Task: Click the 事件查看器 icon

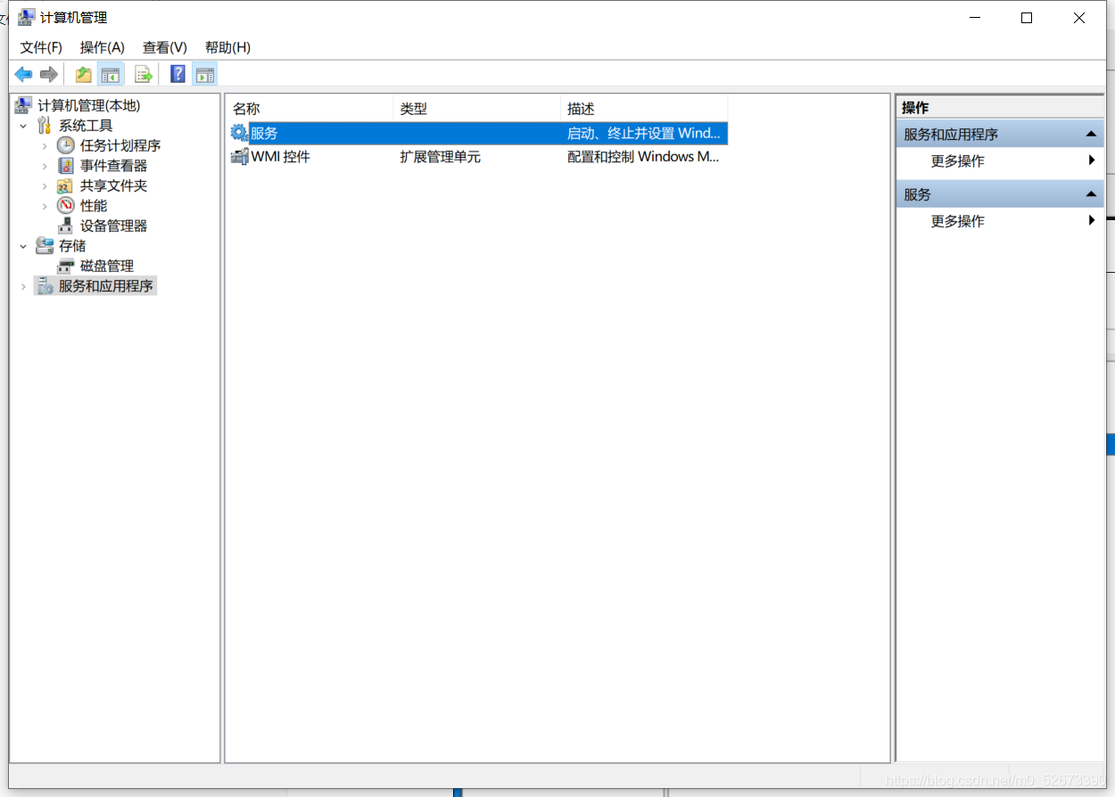Action: pos(66,165)
